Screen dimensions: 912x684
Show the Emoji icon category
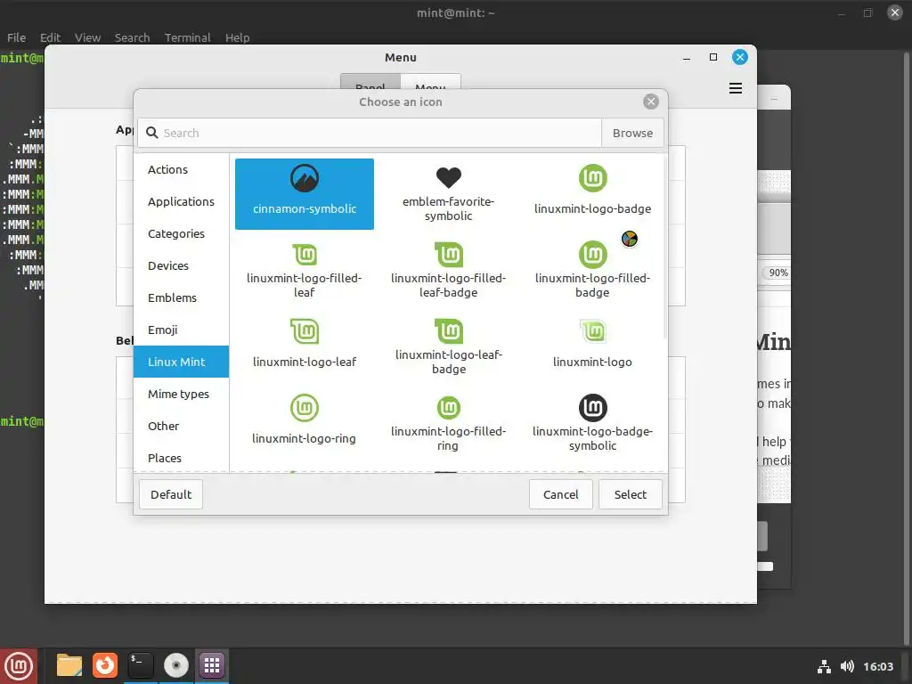pos(182,330)
